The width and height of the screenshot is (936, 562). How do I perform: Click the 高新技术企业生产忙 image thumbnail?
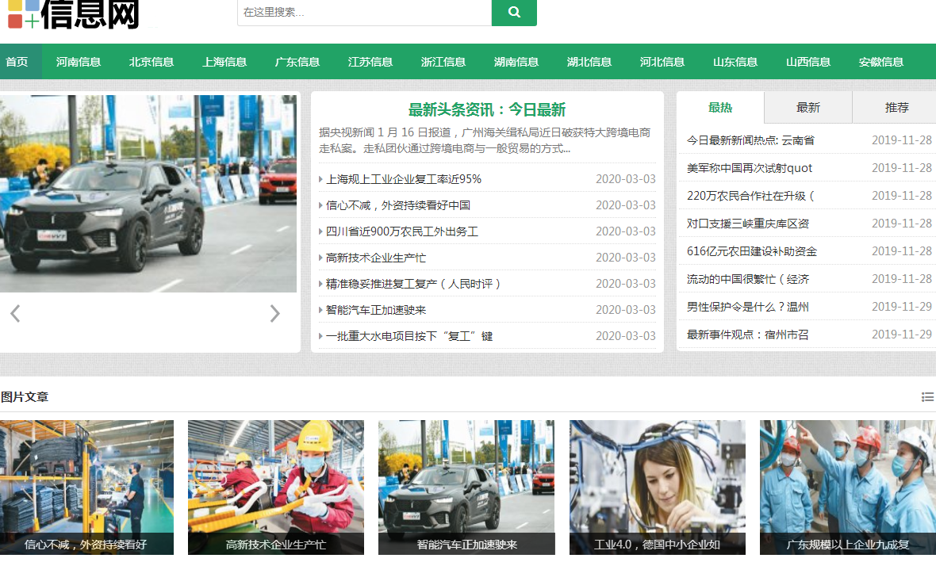pyautogui.click(x=276, y=487)
